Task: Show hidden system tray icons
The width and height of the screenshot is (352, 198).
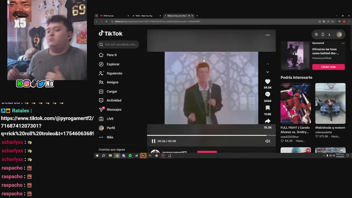Action: 324,156
